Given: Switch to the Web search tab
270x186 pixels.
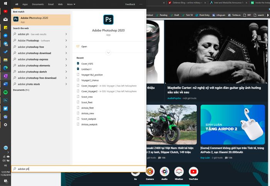Looking at the screenshot, I should coord(60,4).
